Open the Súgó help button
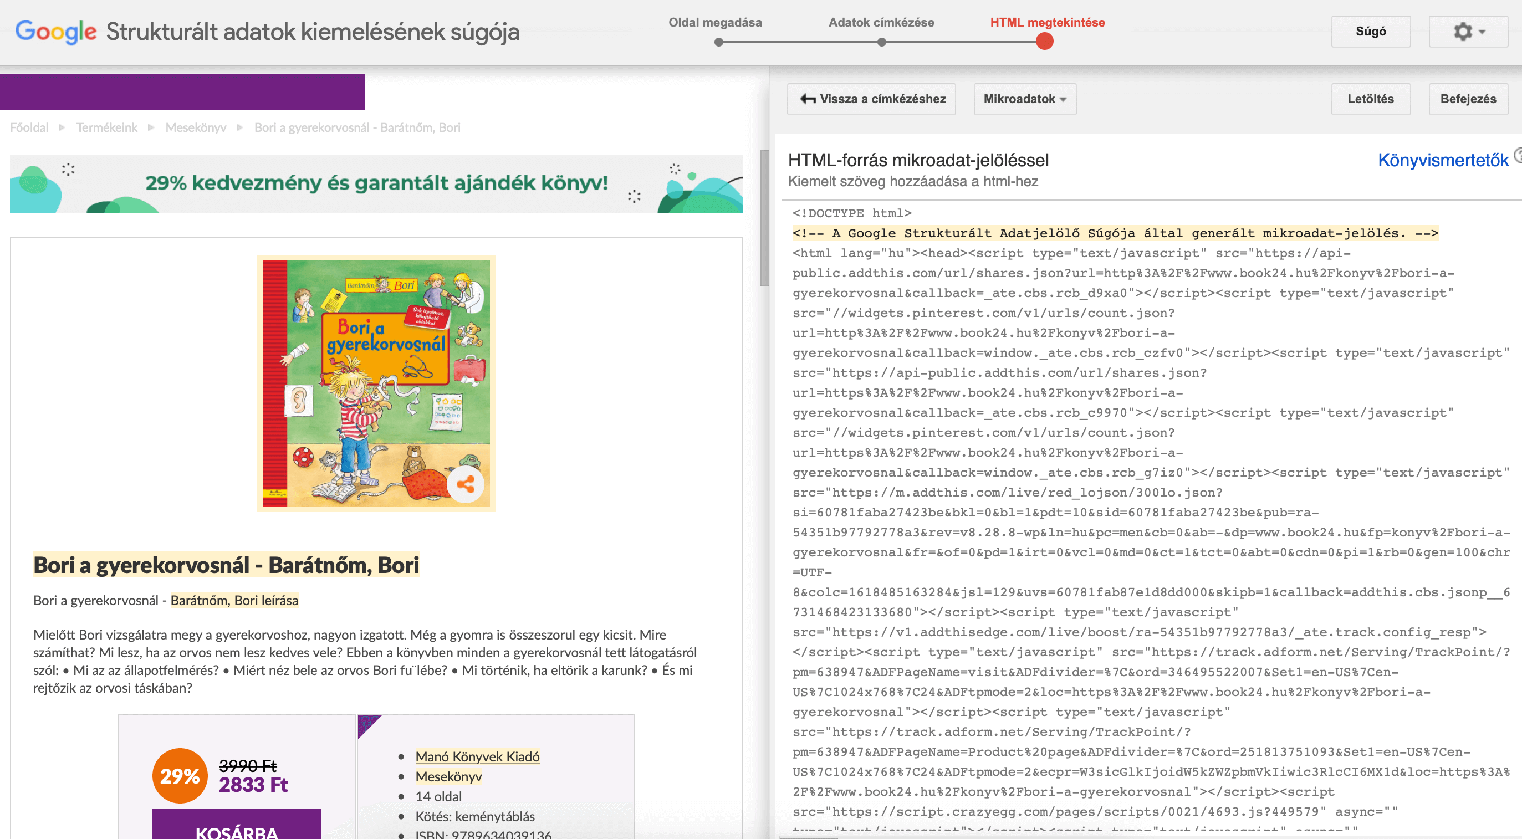This screenshot has height=839, width=1522. coord(1371,32)
